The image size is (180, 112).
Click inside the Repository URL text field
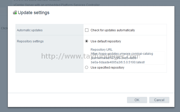(128, 58)
